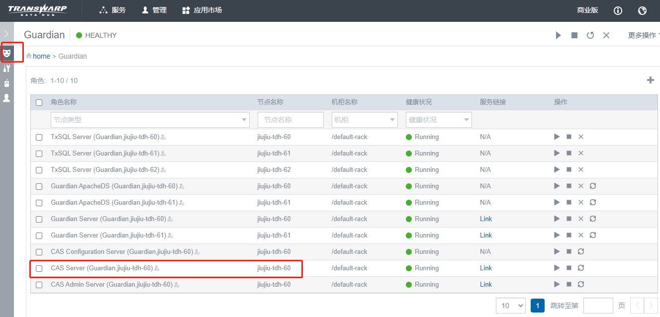Open the 节点类型 role filter dropdown
Viewport: 660px width, 317px height.
[150, 120]
